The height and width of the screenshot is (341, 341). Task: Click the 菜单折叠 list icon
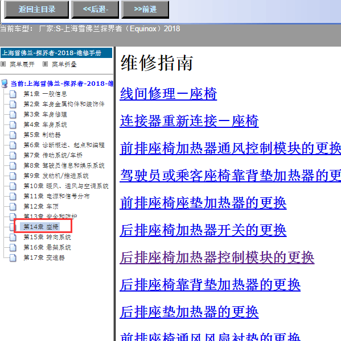point(45,64)
